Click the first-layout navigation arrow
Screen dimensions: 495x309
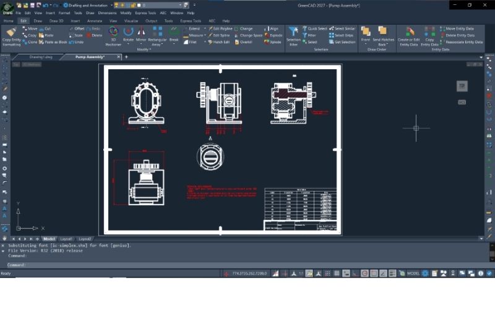point(14,239)
